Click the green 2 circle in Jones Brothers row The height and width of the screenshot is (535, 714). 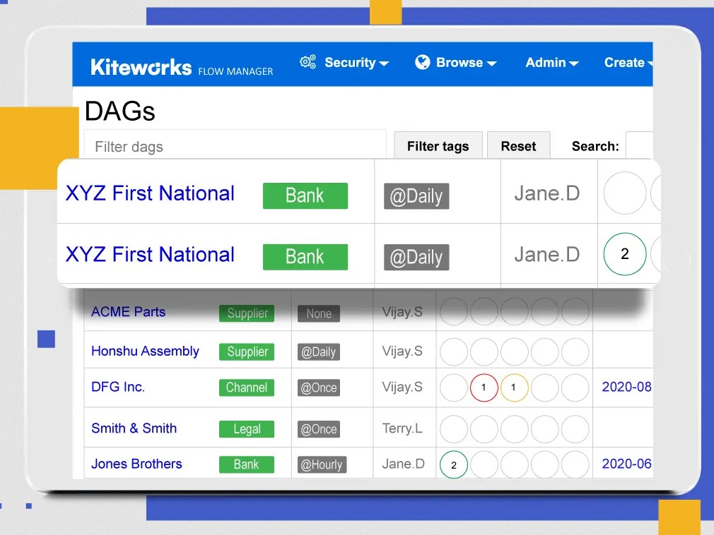coord(454,464)
